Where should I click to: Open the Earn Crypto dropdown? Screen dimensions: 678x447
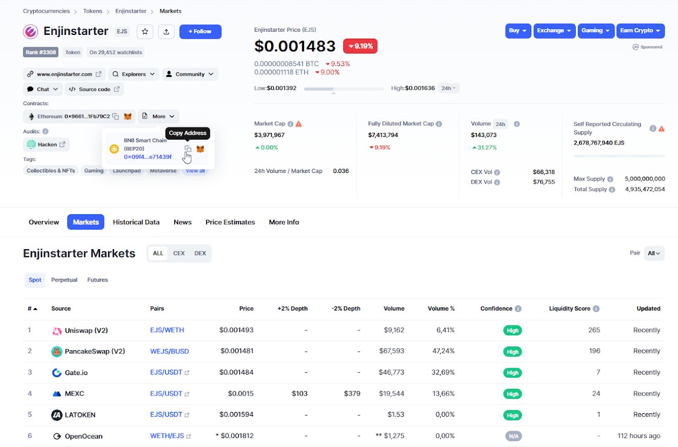pos(640,31)
